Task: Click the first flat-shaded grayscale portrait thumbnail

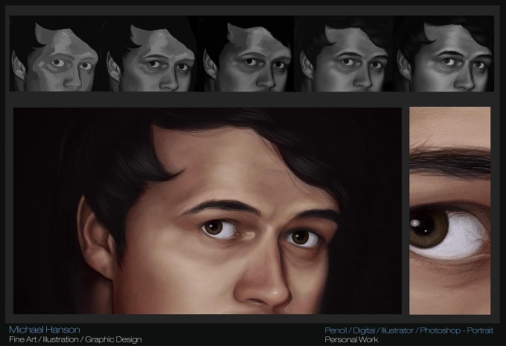Action: pyautogui.click(x=56, y=53)
